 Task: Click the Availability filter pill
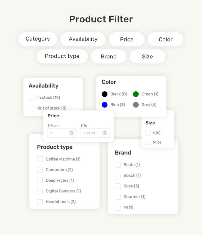[x=83, y=39]
